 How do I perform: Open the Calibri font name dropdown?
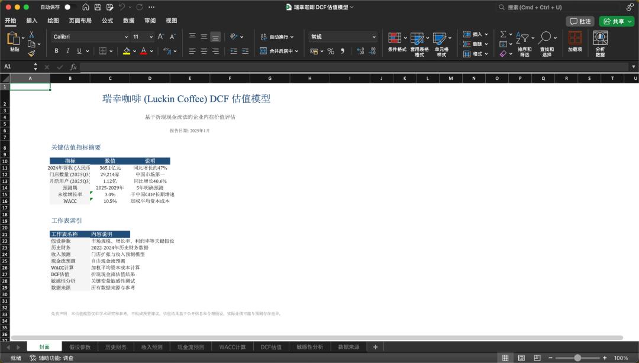click(127, 37)
